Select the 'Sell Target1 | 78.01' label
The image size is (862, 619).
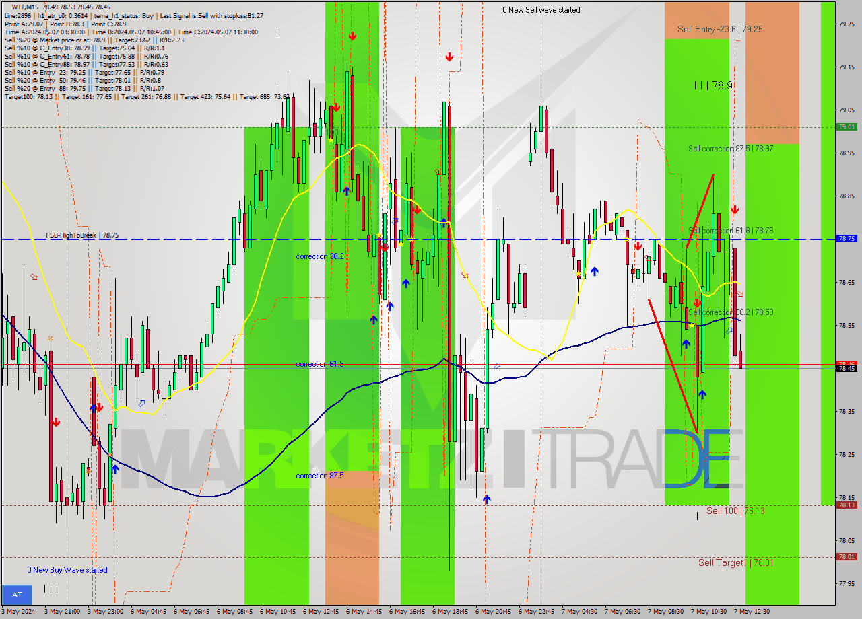[x=737, y=564]
